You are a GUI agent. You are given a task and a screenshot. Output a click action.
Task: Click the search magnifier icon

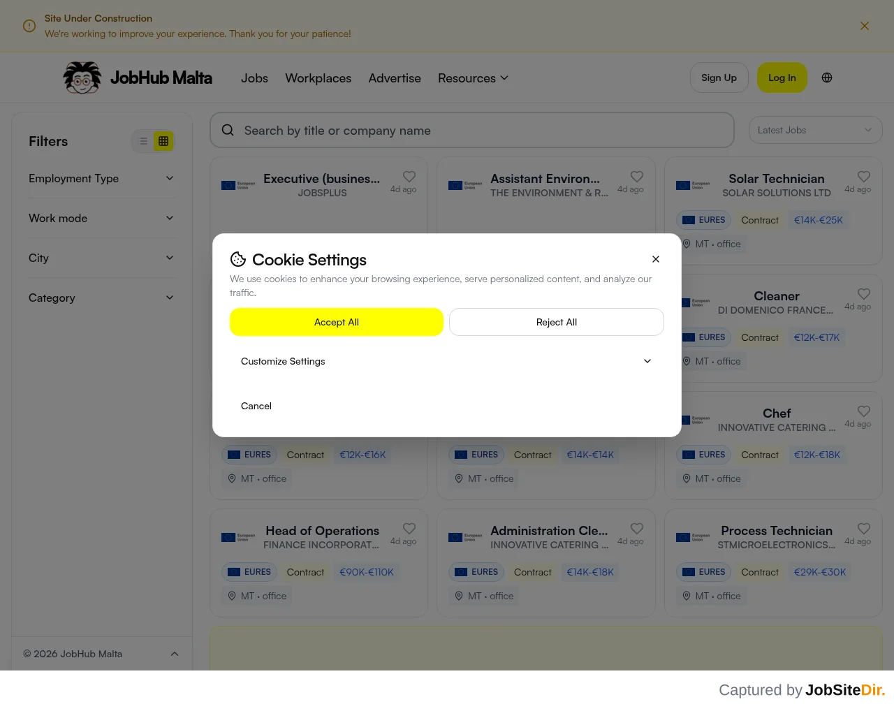tap(228, 130)
